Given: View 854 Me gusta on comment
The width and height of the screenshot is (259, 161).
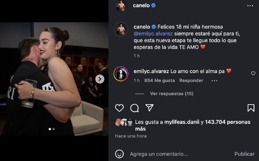Looking at the screenshot, I should [160, 80].
